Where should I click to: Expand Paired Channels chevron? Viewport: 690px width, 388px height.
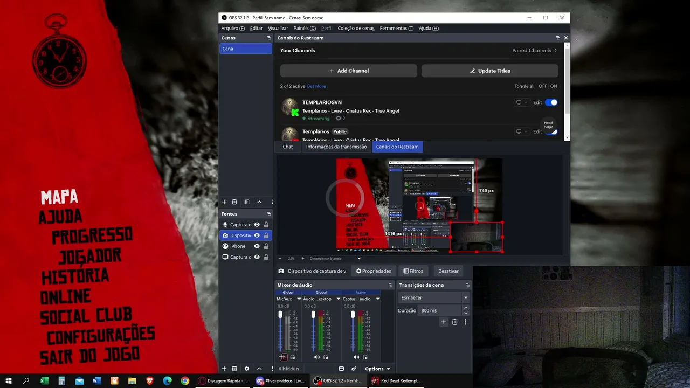tap(556, 51)
